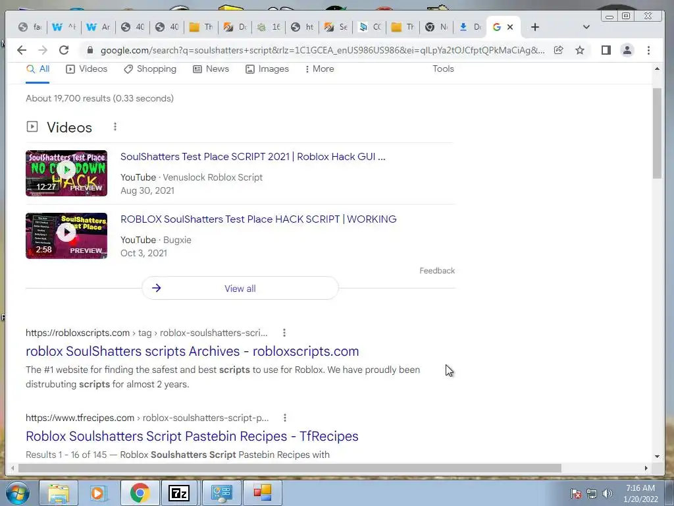Reload the Google search page
Viewport: 674px width, 506px height.
pos(64,50)
